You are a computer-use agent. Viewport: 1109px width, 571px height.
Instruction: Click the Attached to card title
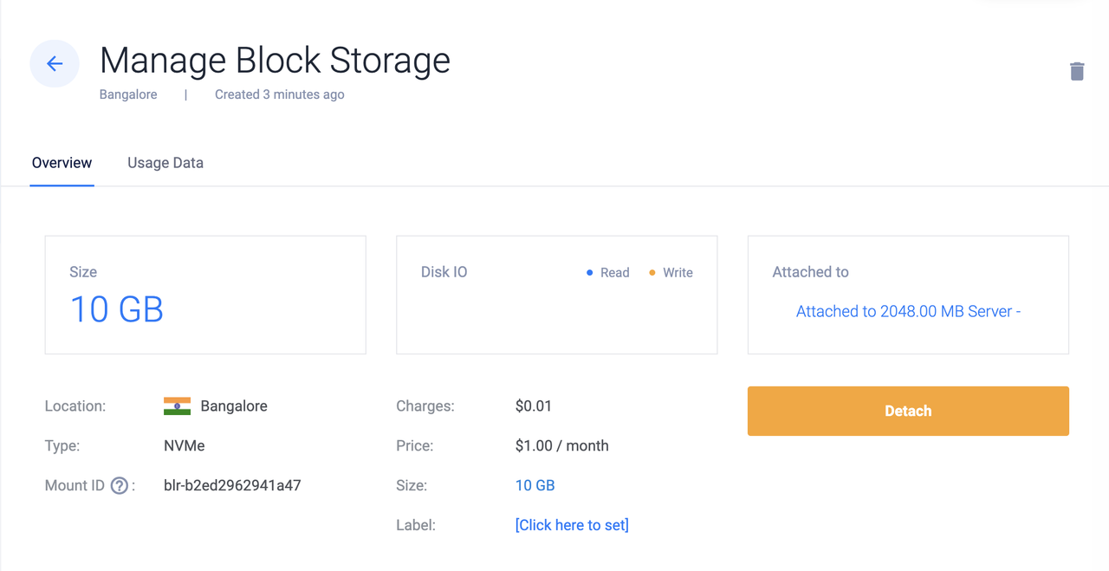[x=810, y=272]
